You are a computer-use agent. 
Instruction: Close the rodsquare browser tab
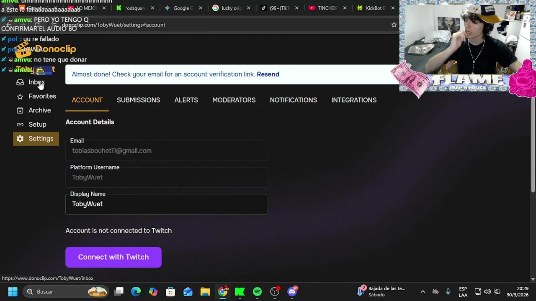(152, 8)
